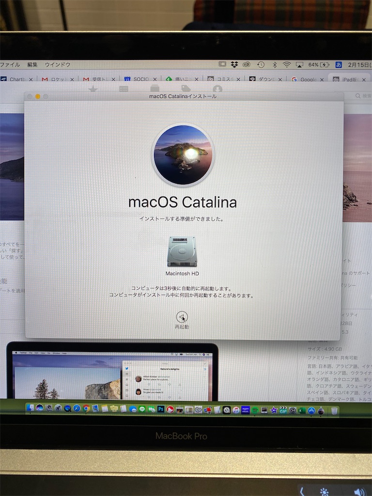
Task: Open LINE app from the Dock
Action: pyautogui.click(x=142, y=409)
